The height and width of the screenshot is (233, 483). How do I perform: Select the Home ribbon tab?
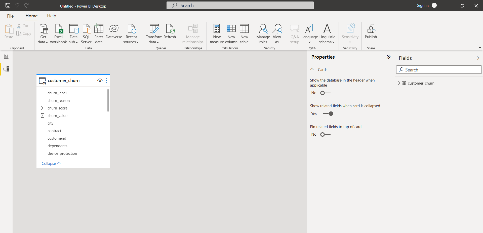[31, 16]
